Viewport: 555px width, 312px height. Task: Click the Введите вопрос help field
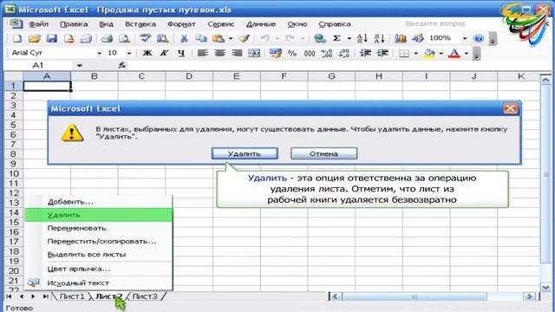pos(435,23)
